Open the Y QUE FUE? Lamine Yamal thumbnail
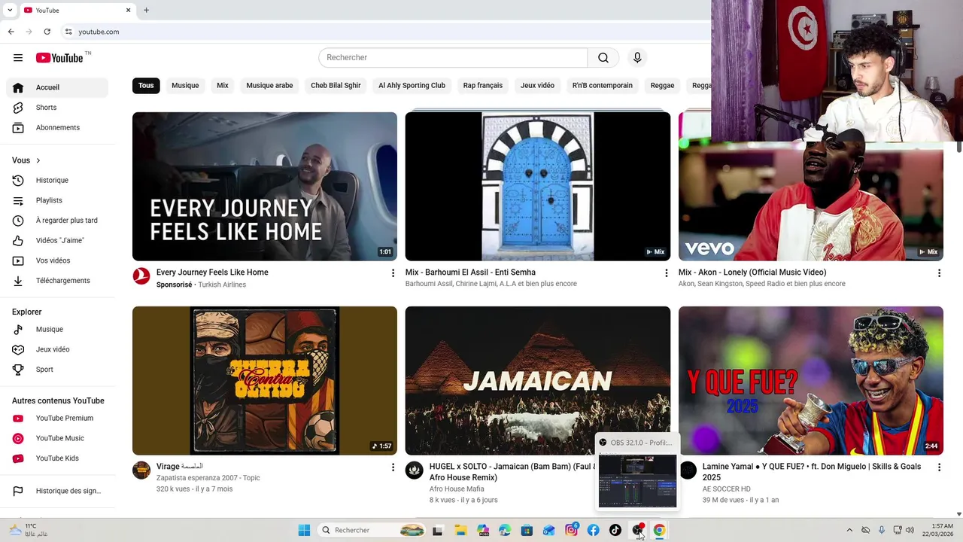This screenshot has height=542, width=963. click(x=811, y=380)
